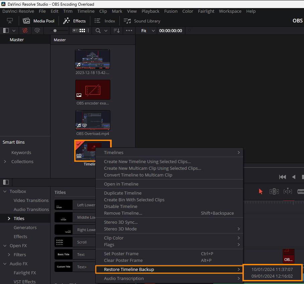Restore the 10/01/2024 11:37:07 backup

coord(272,270)
